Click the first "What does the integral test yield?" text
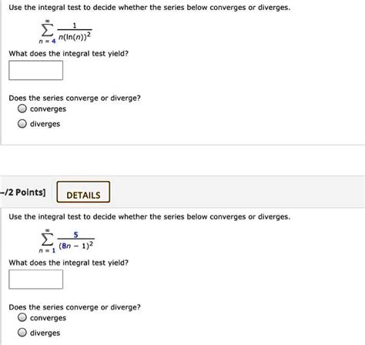Screen dimensions: 365x345 tap(69, 54)
